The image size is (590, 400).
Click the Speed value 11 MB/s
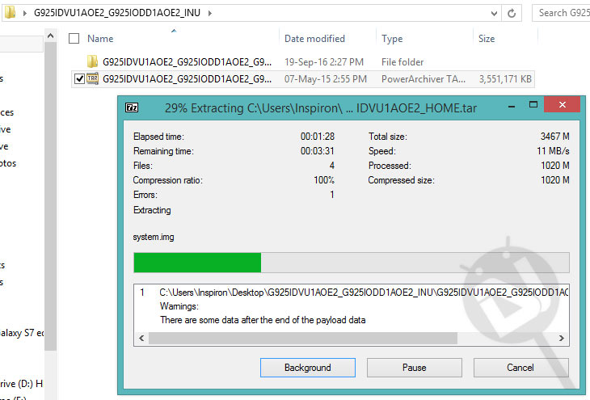pyautogui.click(x=553, y=151)
